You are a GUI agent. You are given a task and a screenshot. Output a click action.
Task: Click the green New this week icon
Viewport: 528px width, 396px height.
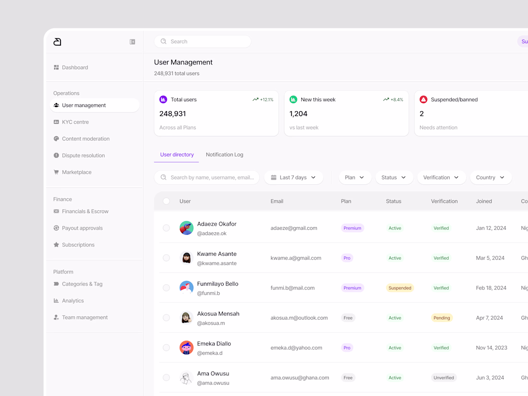(293, 99)
